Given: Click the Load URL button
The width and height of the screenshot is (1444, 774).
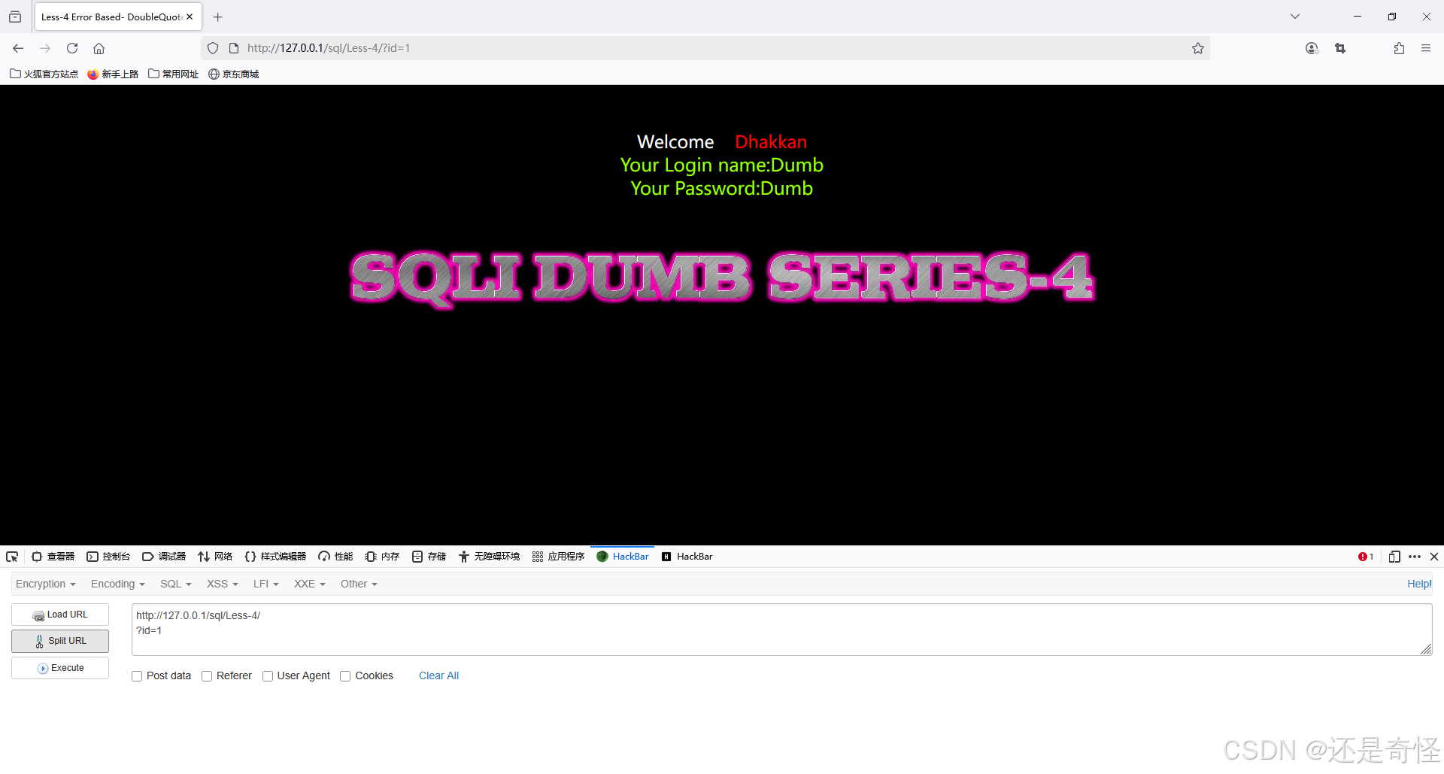Looking at the screenshot, I should [60, 615].
